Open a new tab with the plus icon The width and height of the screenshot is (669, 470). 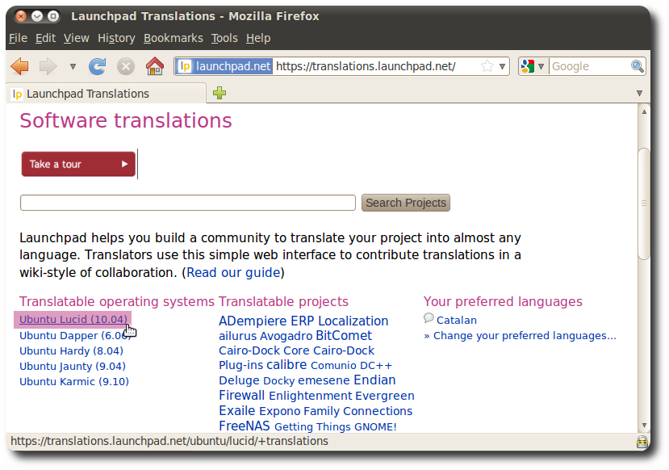(220, 93)
